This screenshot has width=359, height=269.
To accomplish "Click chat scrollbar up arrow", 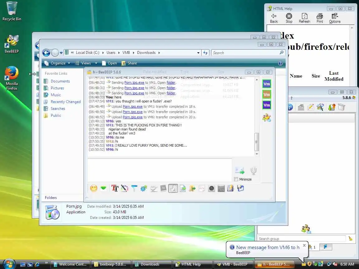I will click(x=257, y=80).
